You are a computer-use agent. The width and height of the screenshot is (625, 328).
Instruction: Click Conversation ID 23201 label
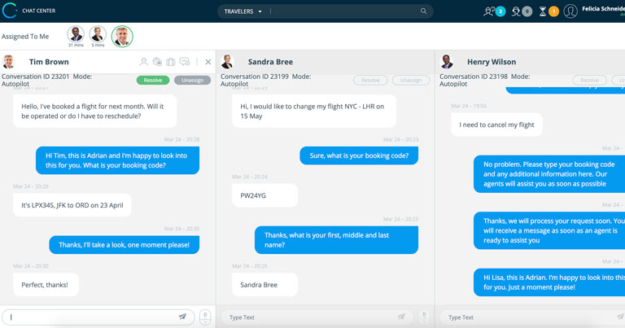36,77
